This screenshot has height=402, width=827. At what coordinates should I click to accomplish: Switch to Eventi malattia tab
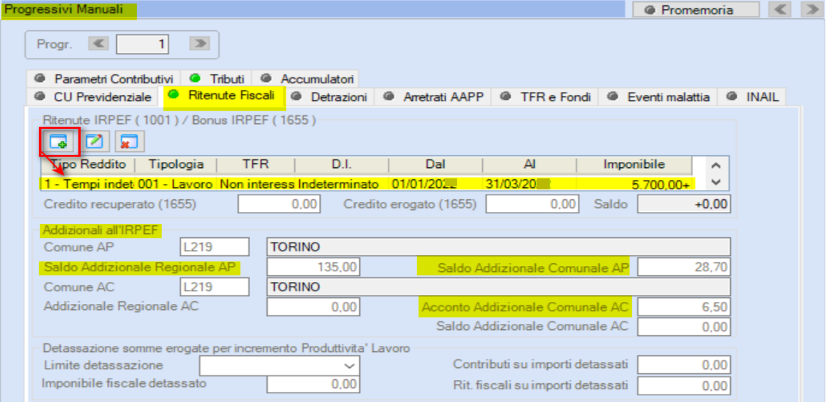pos(658,97)
